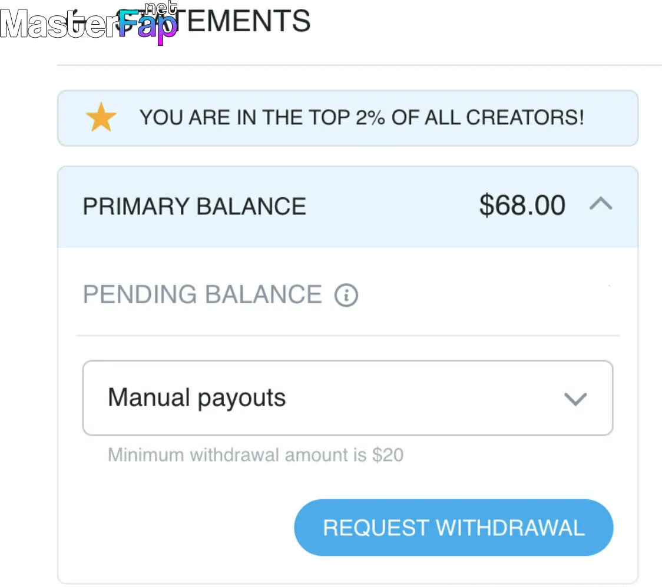Click the word BALANCE in Primary Balance

[251, 207]
